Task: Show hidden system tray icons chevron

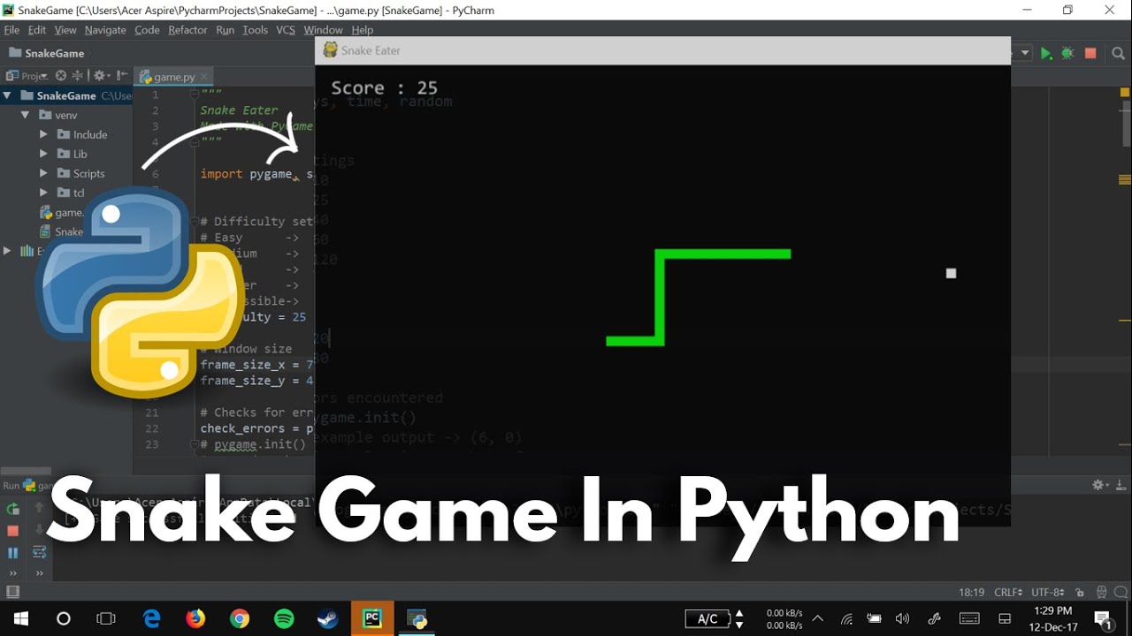Action: pos(817,618)
